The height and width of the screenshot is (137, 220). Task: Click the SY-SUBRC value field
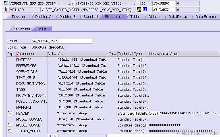click(188, 3)
